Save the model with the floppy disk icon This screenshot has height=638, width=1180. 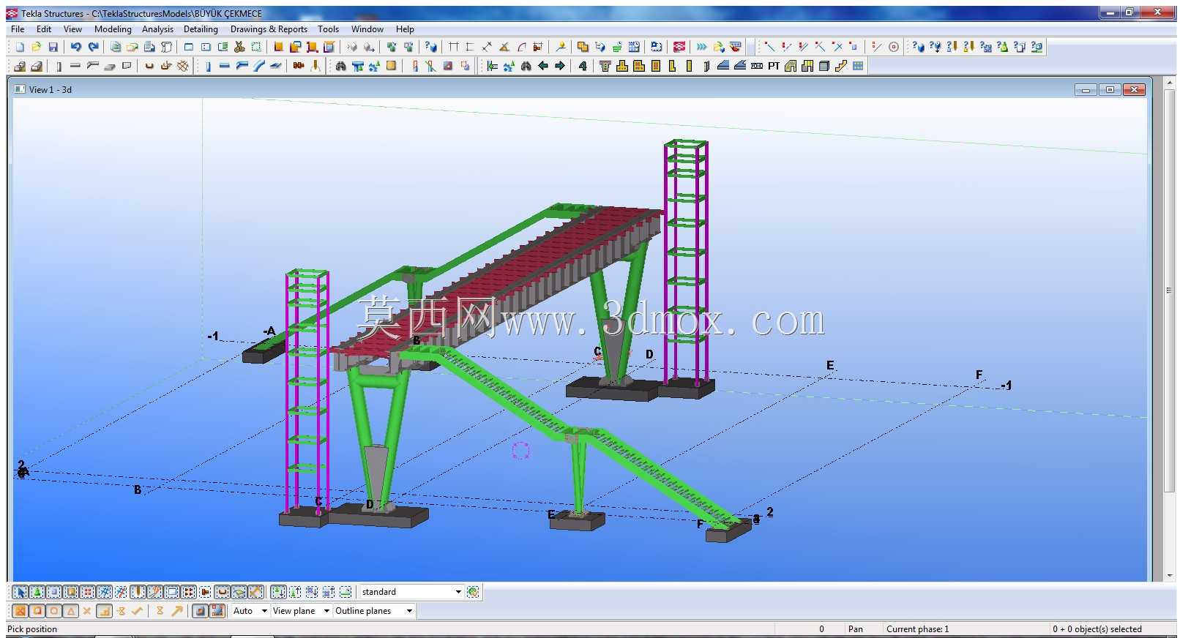53,47
